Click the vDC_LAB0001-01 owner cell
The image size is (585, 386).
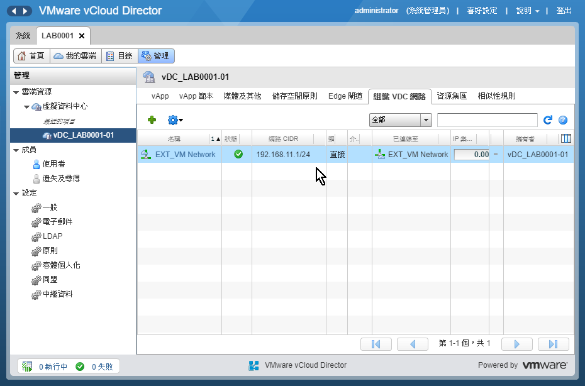(x=538, y=155)
